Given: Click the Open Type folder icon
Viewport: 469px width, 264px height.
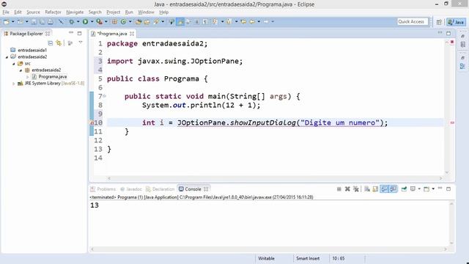Looking at the screenshot, I should tap(139, 21).
